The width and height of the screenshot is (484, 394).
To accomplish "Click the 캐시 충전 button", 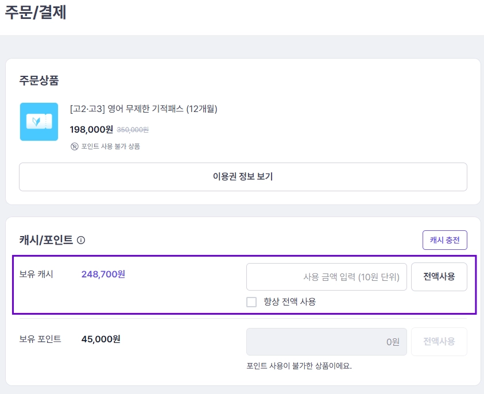I will click(x=444, y=240).
